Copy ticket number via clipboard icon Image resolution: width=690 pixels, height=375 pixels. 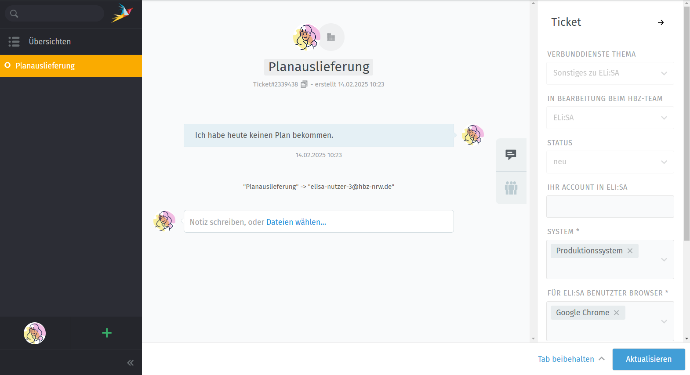304,84
